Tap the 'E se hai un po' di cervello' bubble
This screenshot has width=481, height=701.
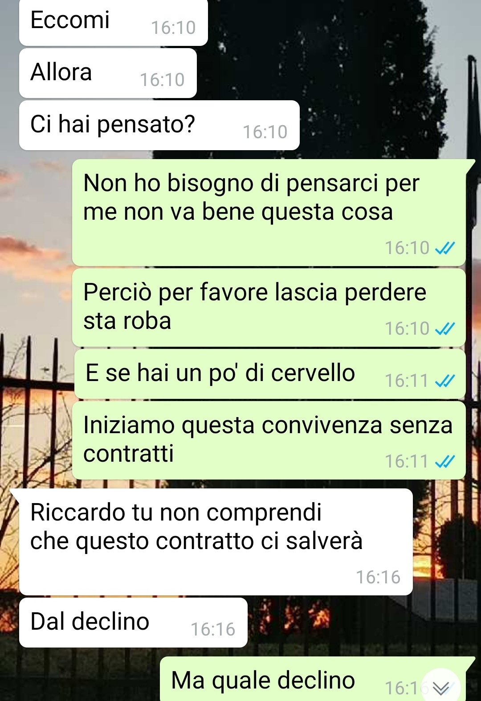pyautogui.click(x=270, y=374)
